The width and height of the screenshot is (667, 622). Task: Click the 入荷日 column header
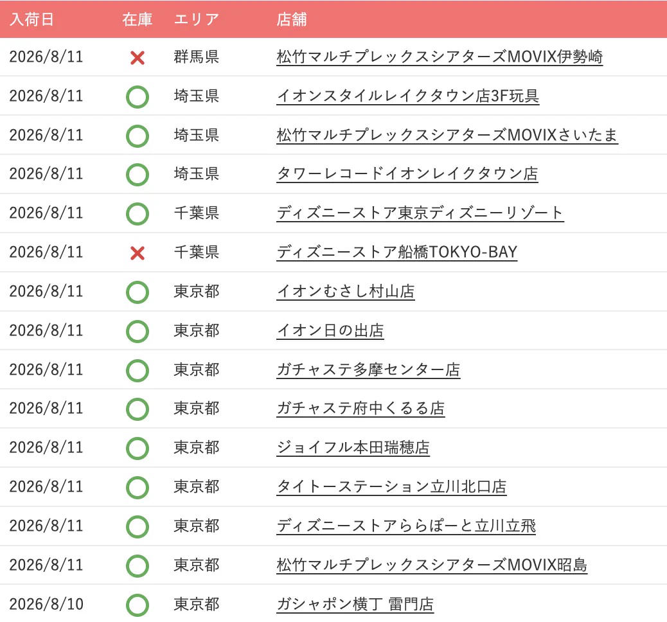point(31,19)
